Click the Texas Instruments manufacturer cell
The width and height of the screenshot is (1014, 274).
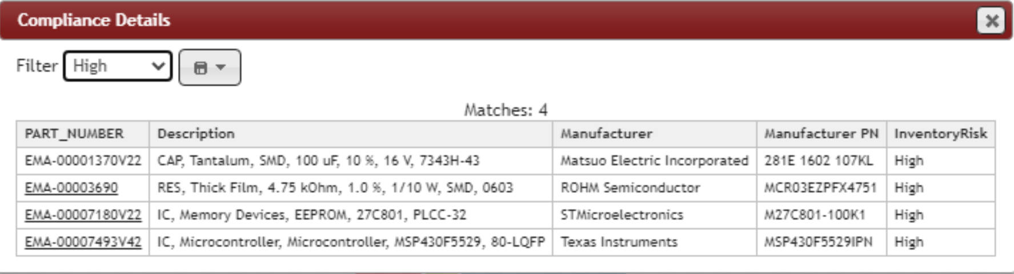tap(619, 242)
